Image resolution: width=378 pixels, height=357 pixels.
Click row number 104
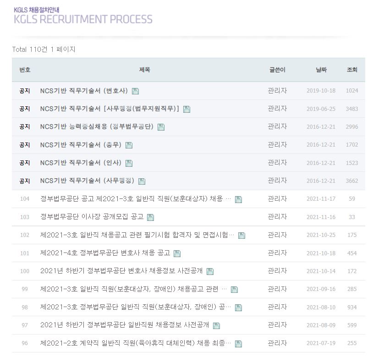(25, 198)
